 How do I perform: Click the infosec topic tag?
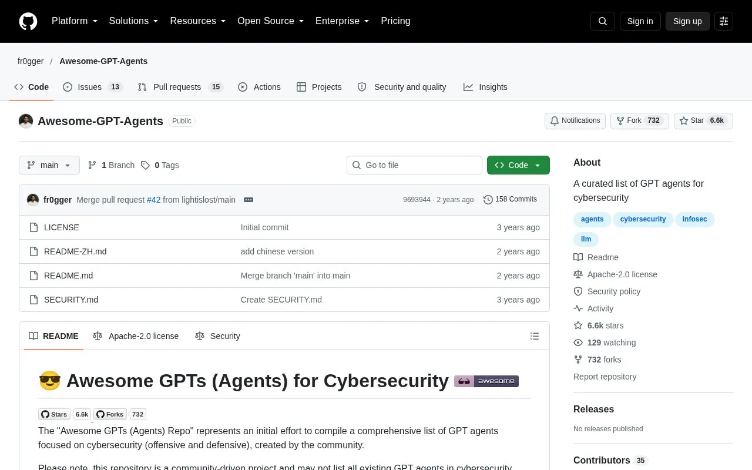coord(695,219)
